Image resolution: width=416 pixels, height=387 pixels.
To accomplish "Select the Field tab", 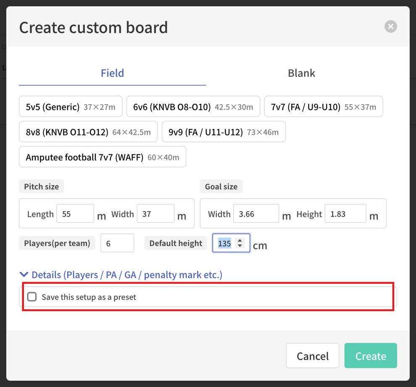I will [x=112, y=73].
